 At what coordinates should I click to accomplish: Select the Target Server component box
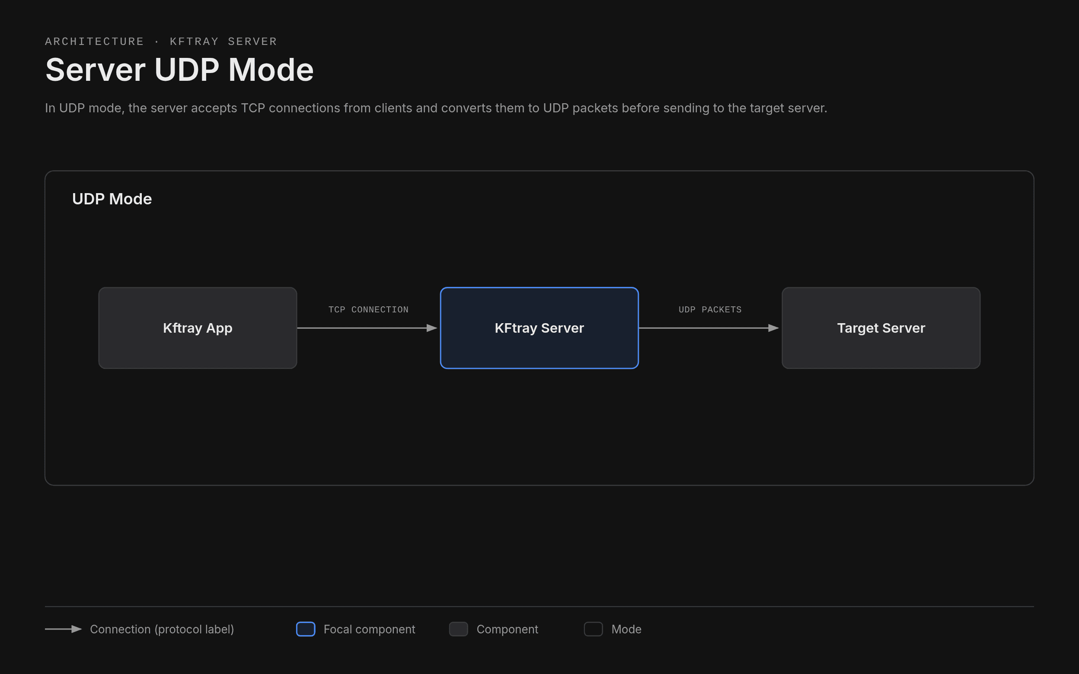[x=881, y=328]
